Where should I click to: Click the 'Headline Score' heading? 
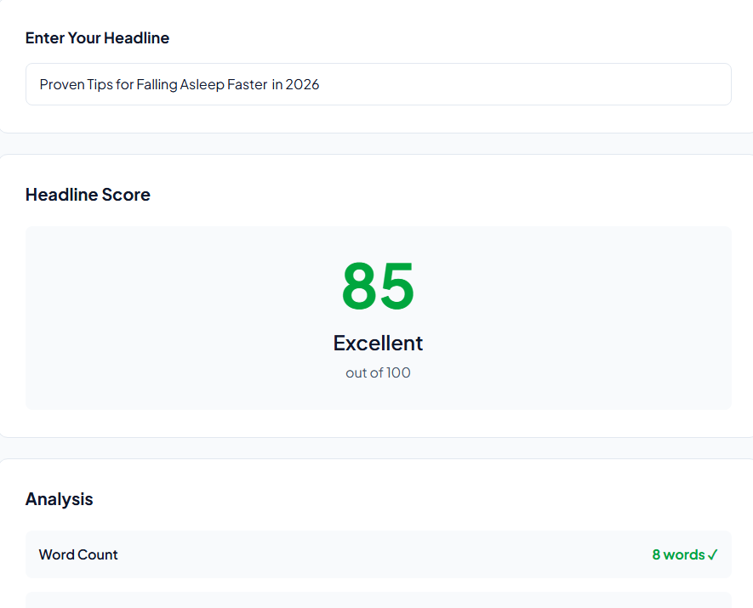(88, 195)
